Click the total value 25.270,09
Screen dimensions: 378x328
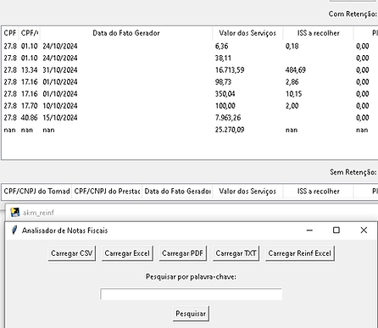230,130
